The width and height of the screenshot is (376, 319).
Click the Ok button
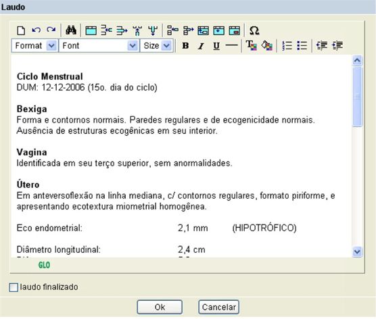(x=160, y=307)
